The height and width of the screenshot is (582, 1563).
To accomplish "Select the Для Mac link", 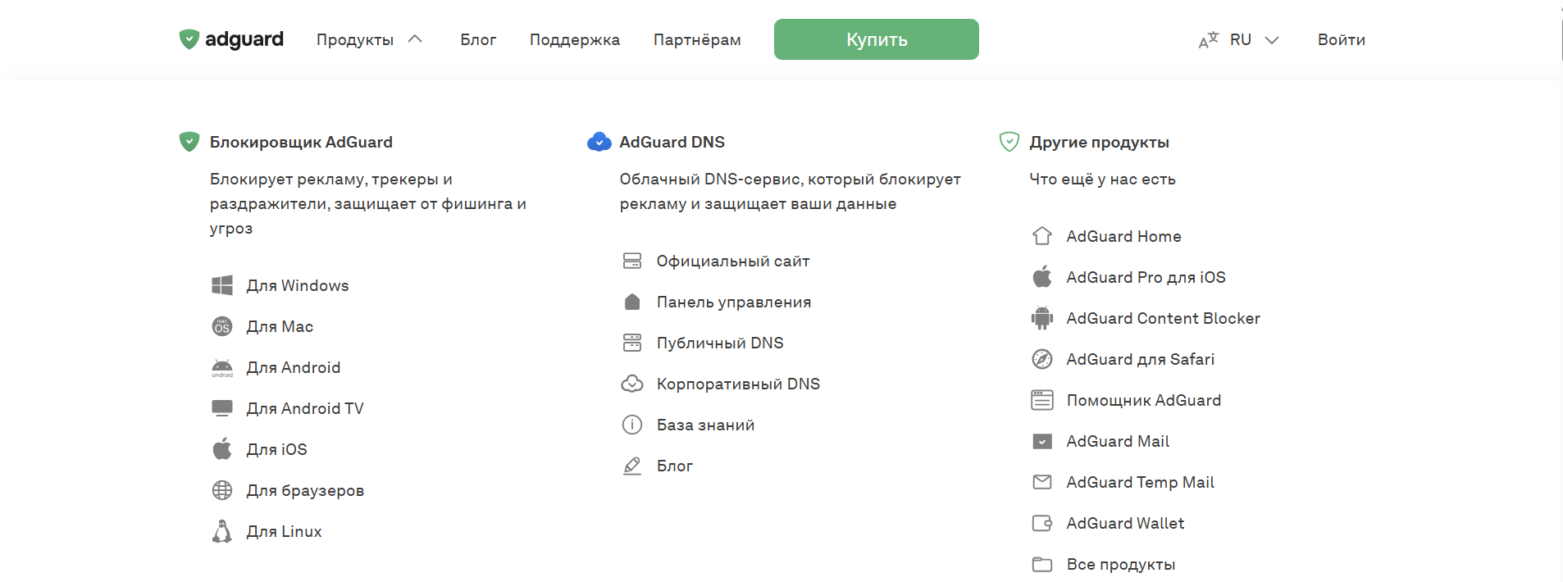I will coord(280,326).
